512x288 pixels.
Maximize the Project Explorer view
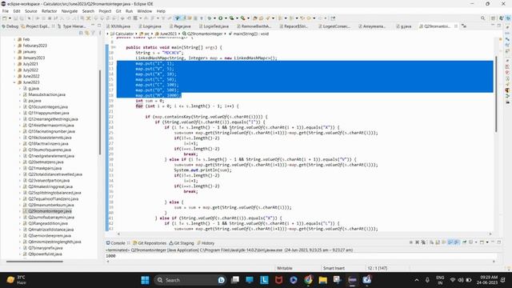(99, 26)
